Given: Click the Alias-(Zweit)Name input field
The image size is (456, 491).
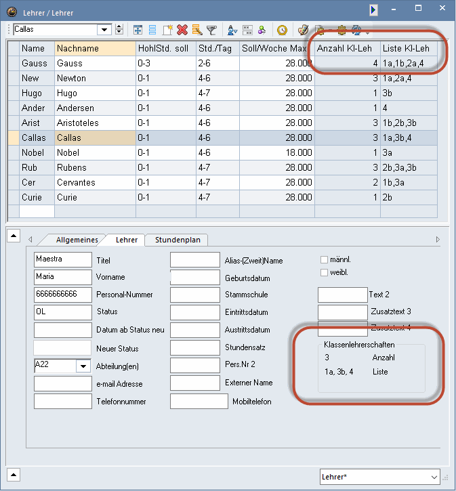Looking at the screenshot, I should (x=195, y=259).
